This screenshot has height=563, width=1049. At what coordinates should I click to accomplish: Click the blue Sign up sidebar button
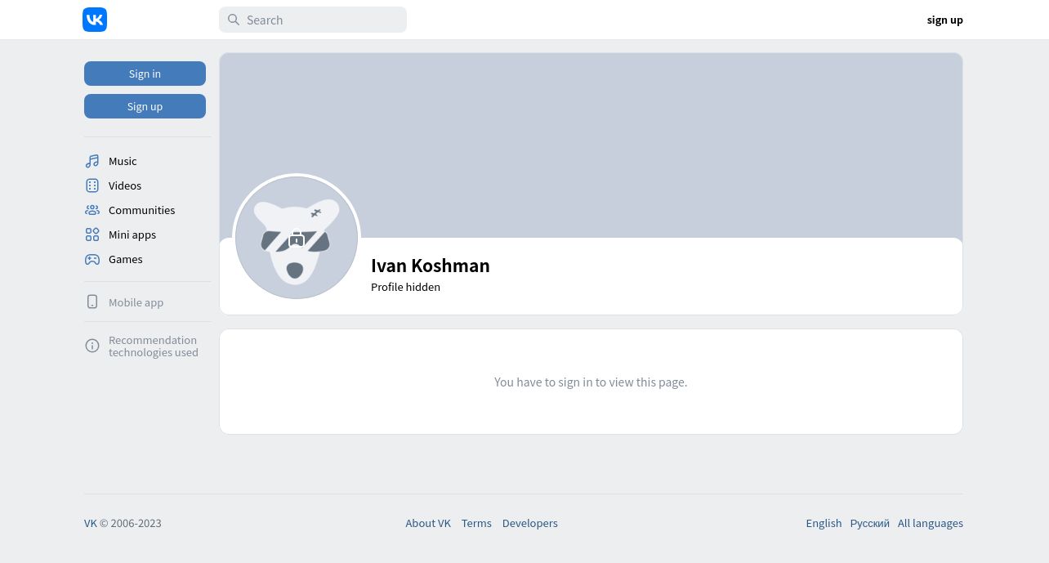[x=145, y=106]
